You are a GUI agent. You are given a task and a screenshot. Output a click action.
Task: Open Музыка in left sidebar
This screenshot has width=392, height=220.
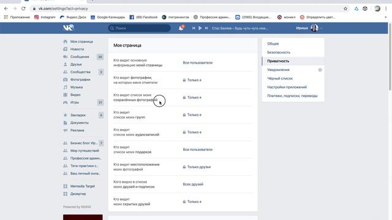77,87
